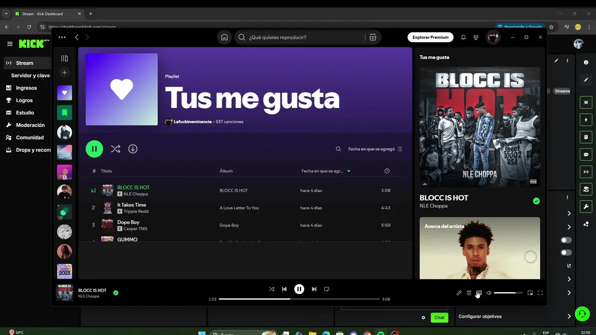The height and width of the screenshot is (335, 596).
Task: Open the Kick info icon in right rail
Action: [x=586, y=62]
